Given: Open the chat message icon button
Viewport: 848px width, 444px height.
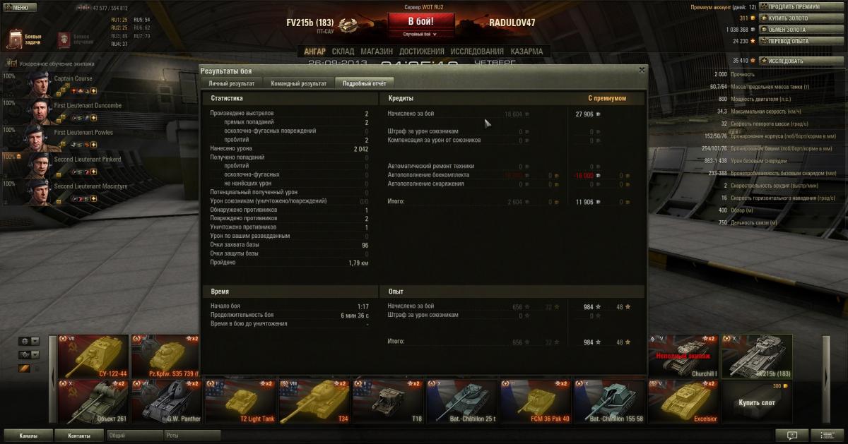Looking at the screenshot, I should pos(791,436).
